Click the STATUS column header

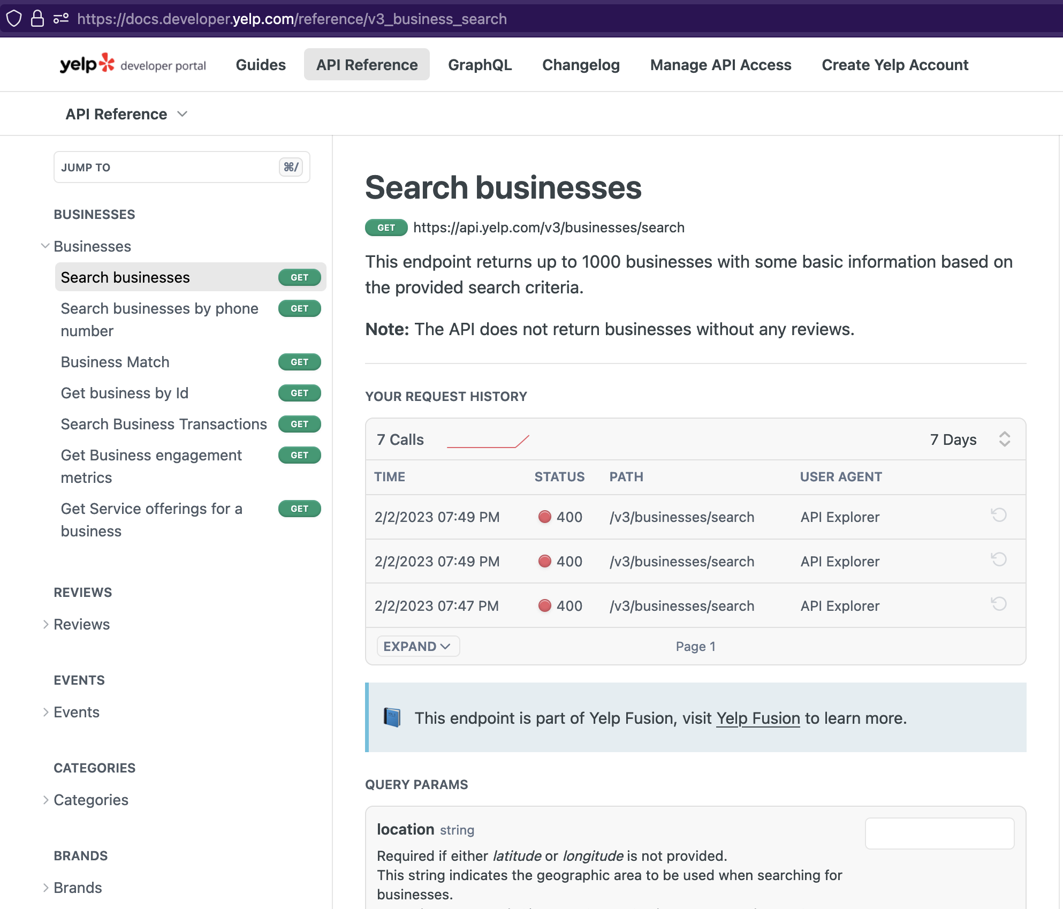click(559, 476)
